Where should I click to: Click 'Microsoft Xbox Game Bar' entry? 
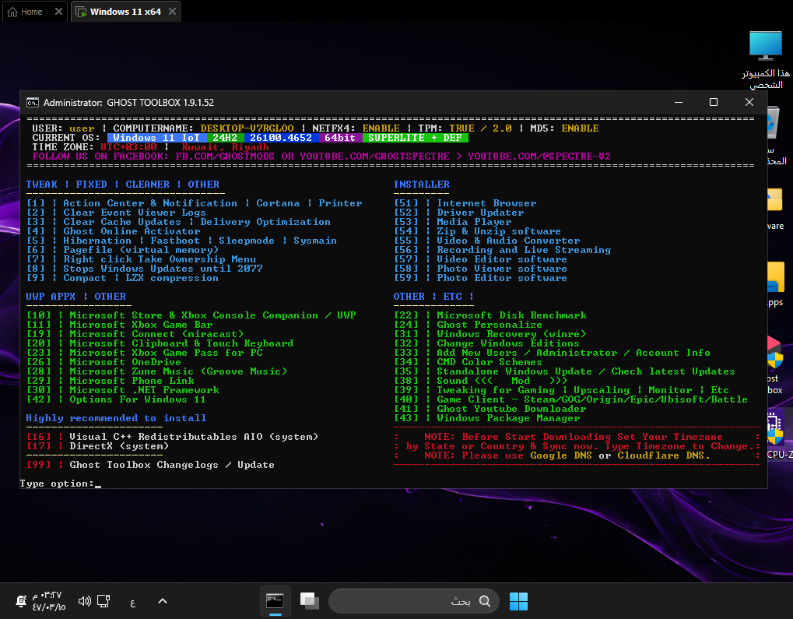[120, 325]
